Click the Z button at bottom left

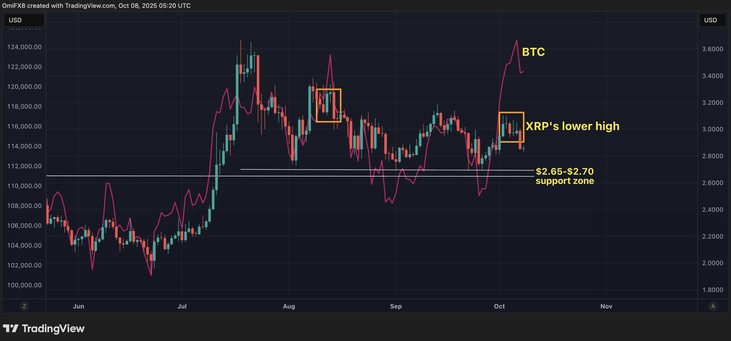click(24, 306)
